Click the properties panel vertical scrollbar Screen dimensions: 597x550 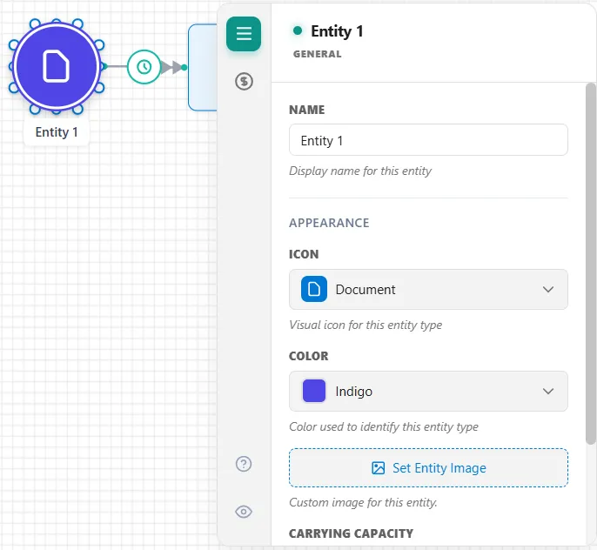click(x=591, y=264)
